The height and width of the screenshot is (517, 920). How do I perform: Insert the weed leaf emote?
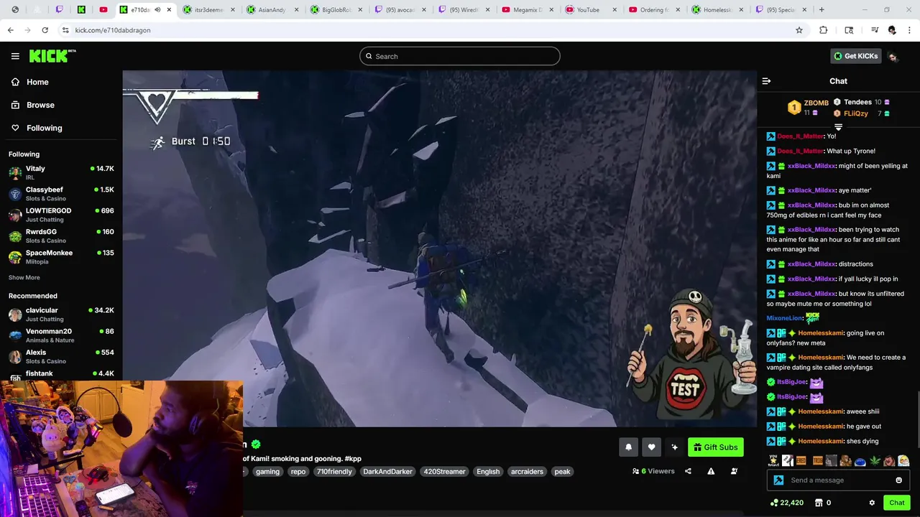click(x=875, y=461)
